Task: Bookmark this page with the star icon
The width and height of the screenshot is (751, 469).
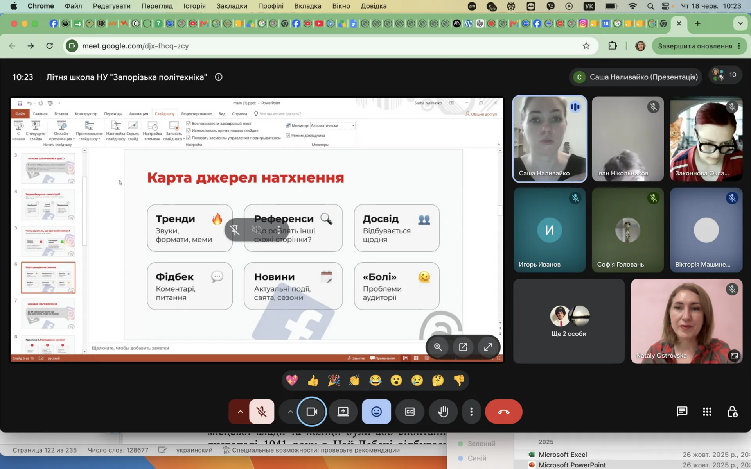Action: (586, 46)
